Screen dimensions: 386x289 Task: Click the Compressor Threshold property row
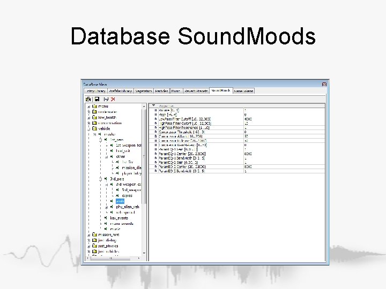(237, 132)
